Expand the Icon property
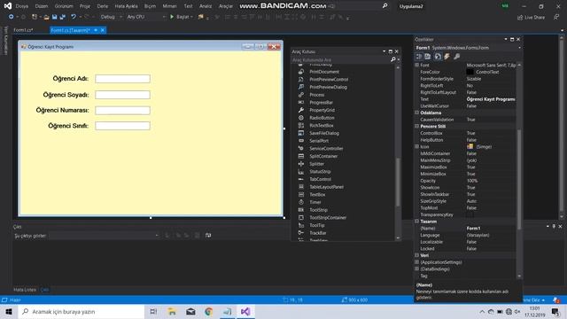 416,146
